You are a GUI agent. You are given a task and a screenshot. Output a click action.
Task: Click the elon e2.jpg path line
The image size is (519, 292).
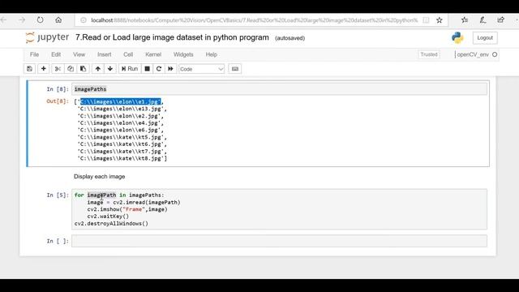click(121, 116)
